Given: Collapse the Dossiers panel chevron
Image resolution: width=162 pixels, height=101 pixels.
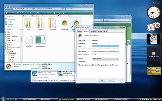Looking at the screenshot, I should pos(21,30).
